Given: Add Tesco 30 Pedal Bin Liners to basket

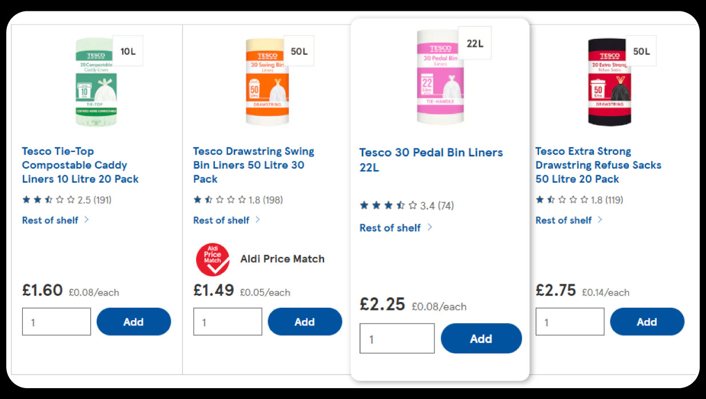Looking at the screenshot, I should 481,338.
